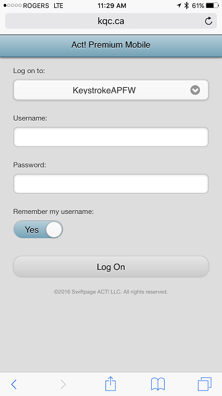
Task: Focus the Username text field
Action: tap(111, 137)
